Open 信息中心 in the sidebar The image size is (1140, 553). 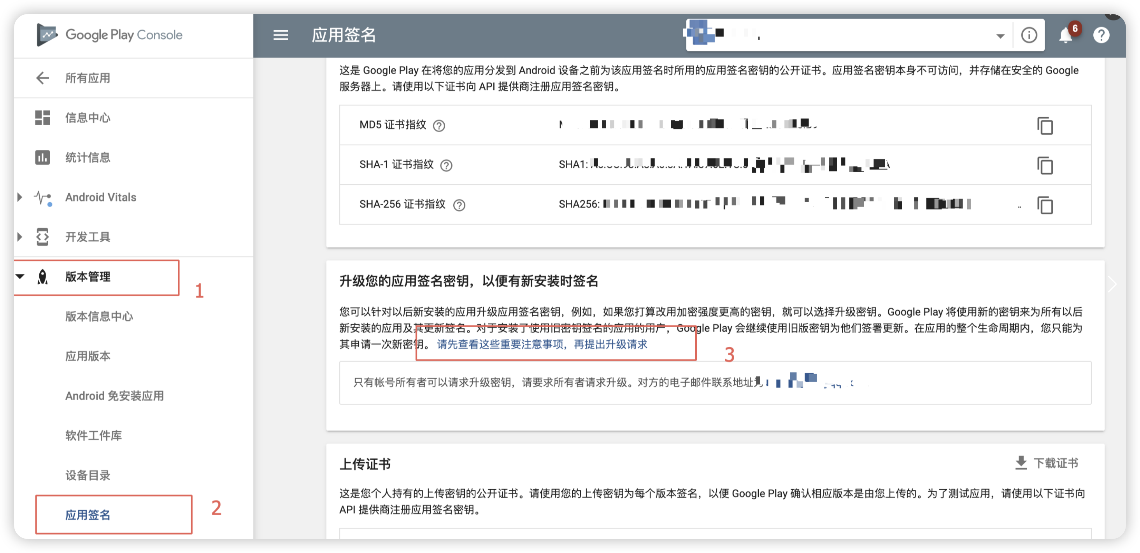[x=88, y=118]
